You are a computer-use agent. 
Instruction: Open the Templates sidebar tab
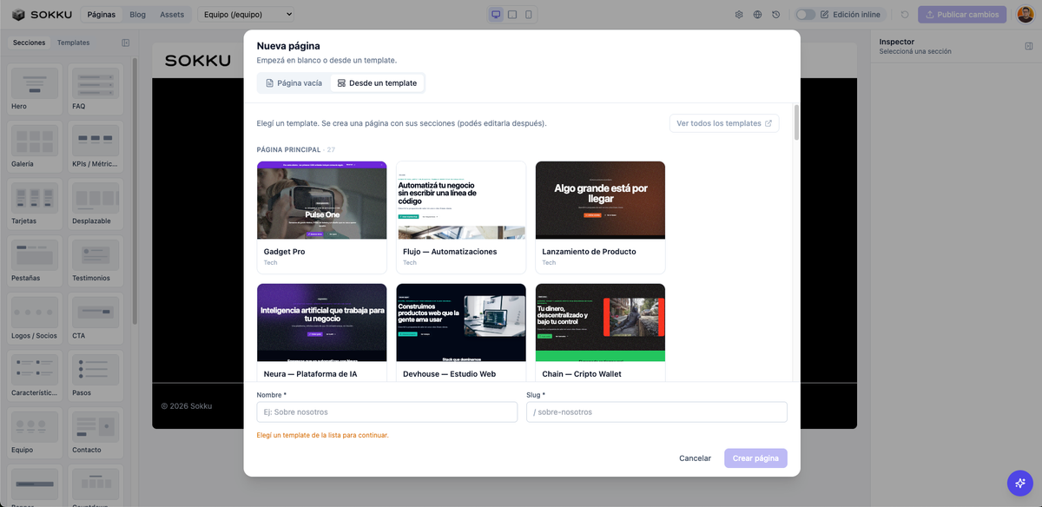tap(74, 43)
